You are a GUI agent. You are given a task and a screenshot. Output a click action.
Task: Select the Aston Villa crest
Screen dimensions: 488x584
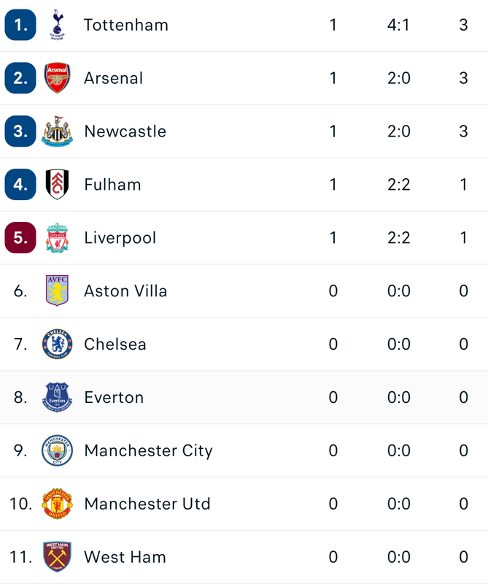pyautogui.click(x=58, y=291)
